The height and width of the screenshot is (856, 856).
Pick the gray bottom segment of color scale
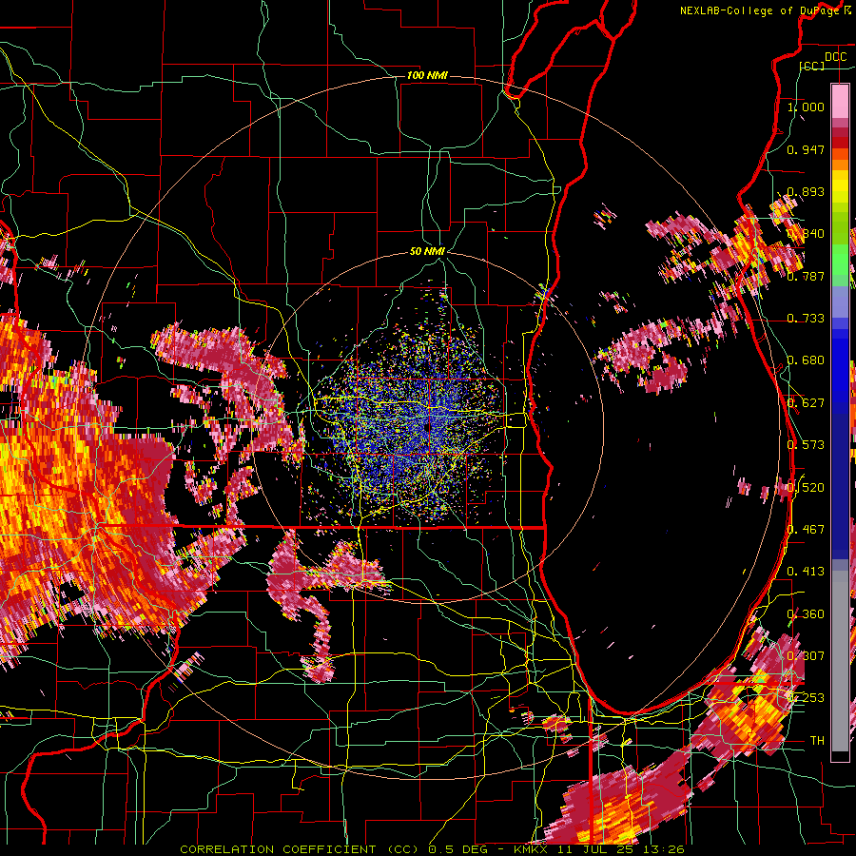840,661
